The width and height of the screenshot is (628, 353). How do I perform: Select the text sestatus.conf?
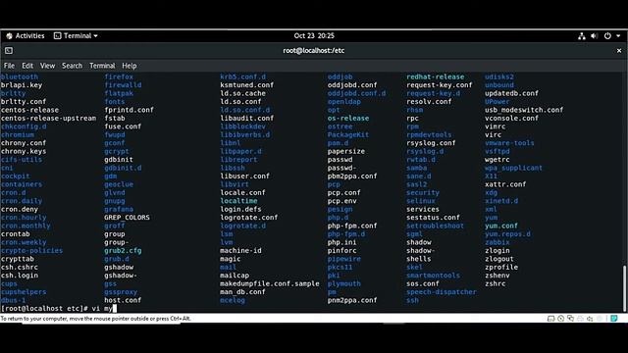pyautogui.click(x=434, y=218)
